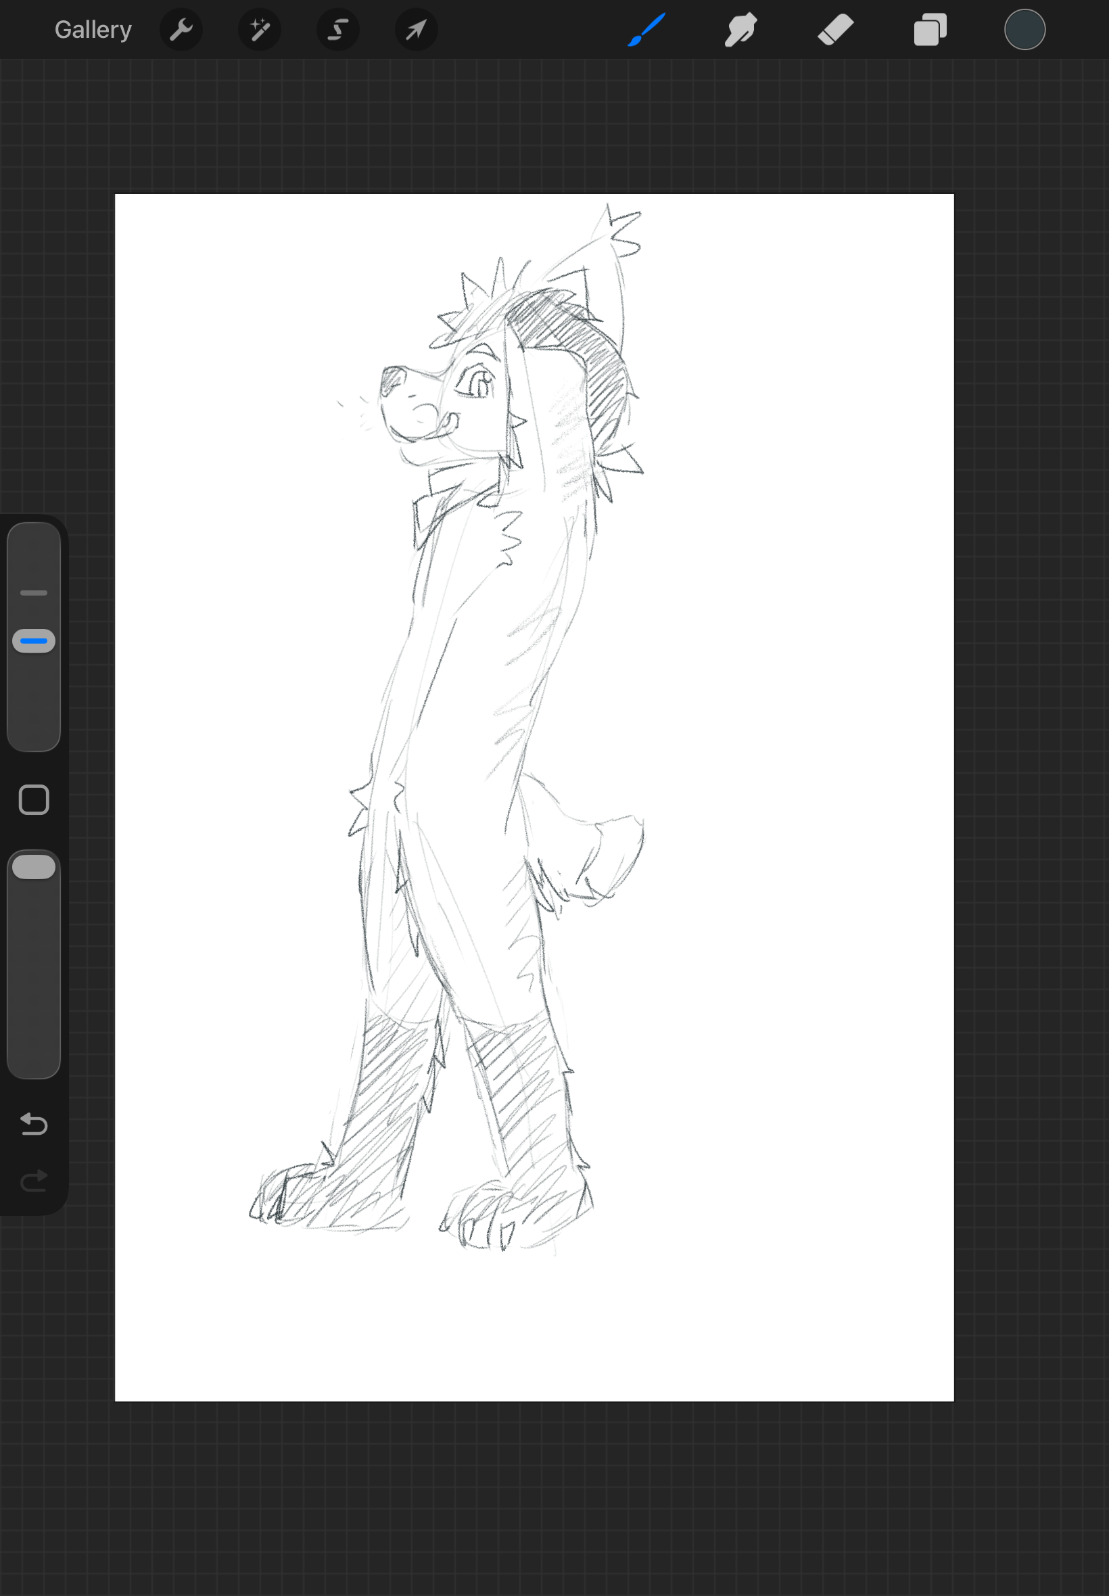Viewport: 1109px width, 1596px height.
Task: Open the Adjustments magic wand menu
Action: coord(260,30)
